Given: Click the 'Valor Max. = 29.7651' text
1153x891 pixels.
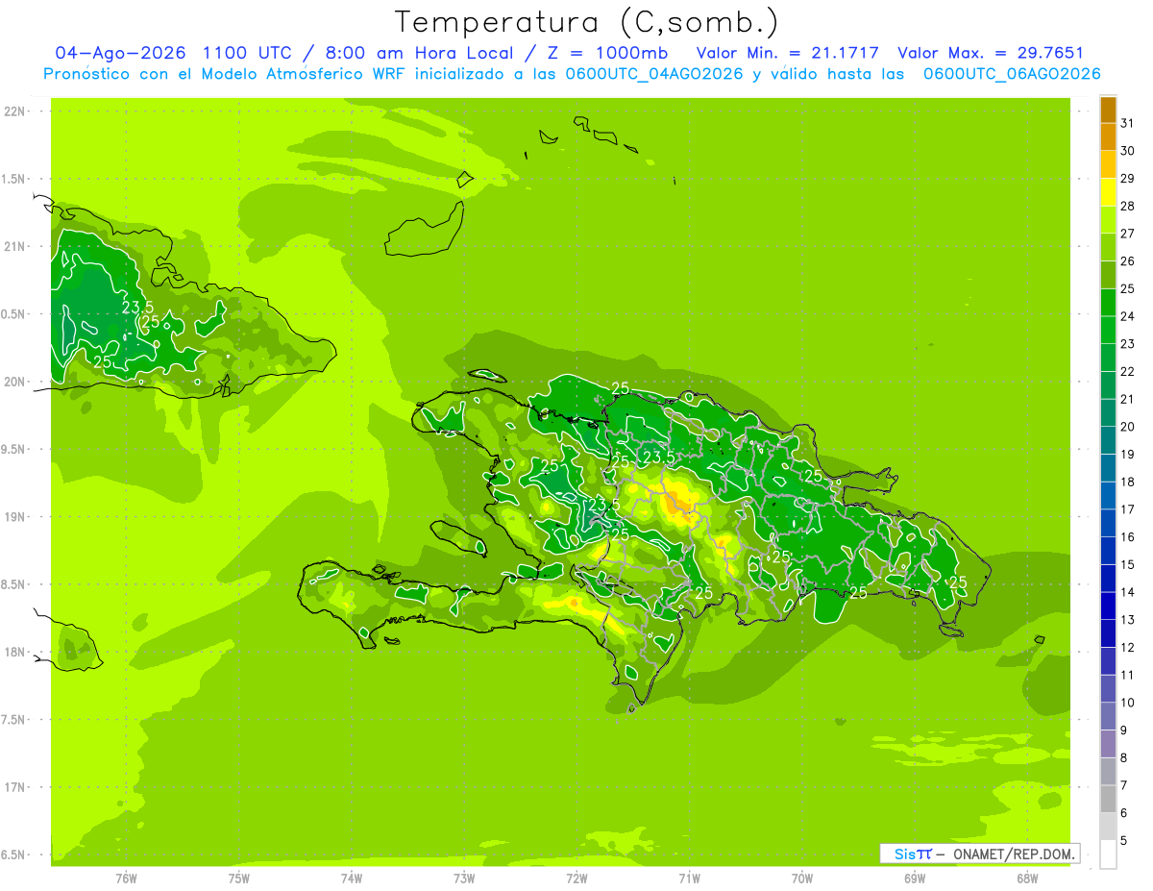Looking at the screenshot, I should [x=991, y=53].
